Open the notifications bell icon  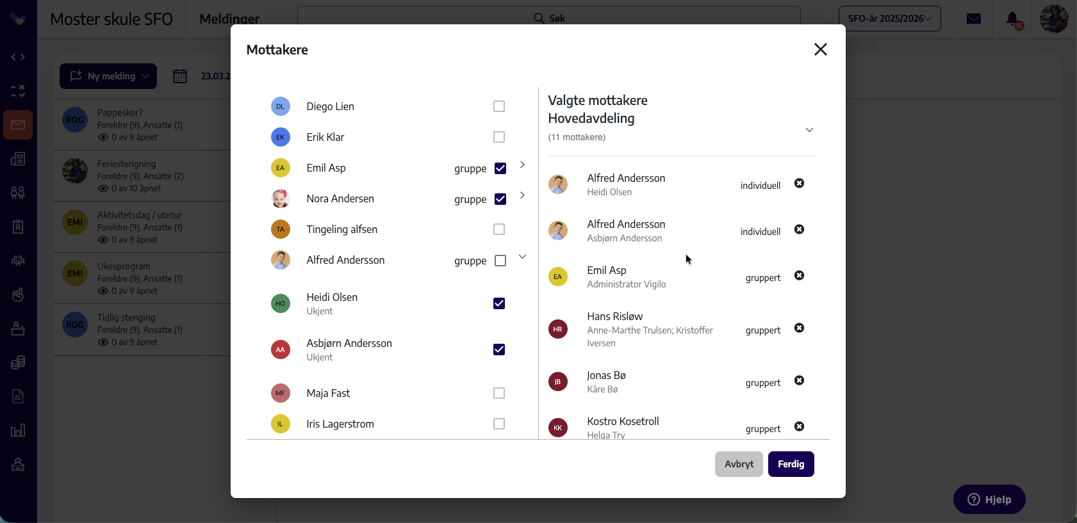[1013, 19]
